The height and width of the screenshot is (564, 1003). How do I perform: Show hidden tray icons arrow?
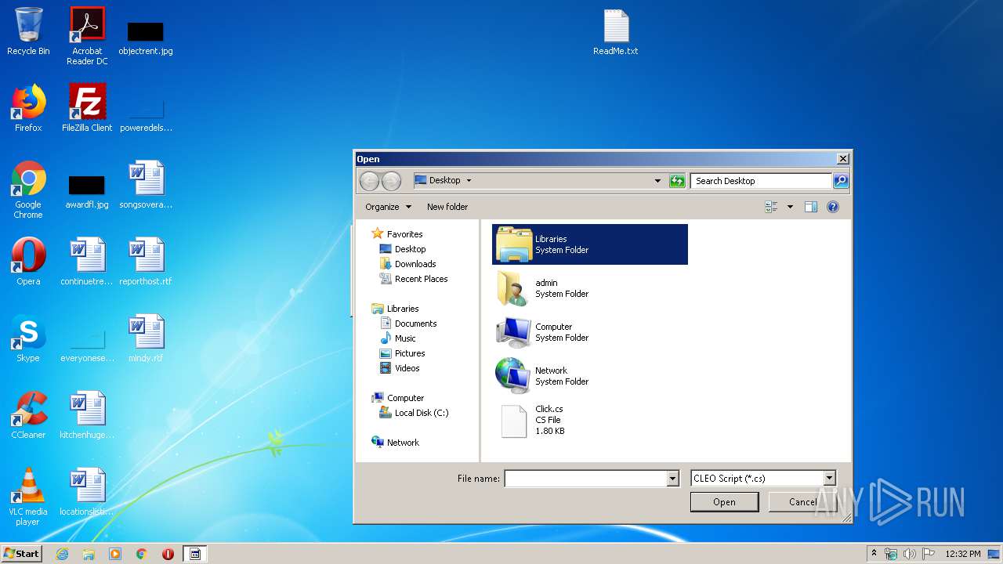click(874, 554)
